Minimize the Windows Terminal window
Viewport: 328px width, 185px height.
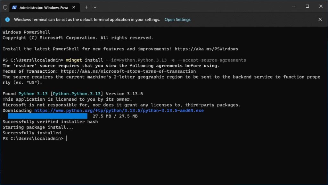pos(292,6)
